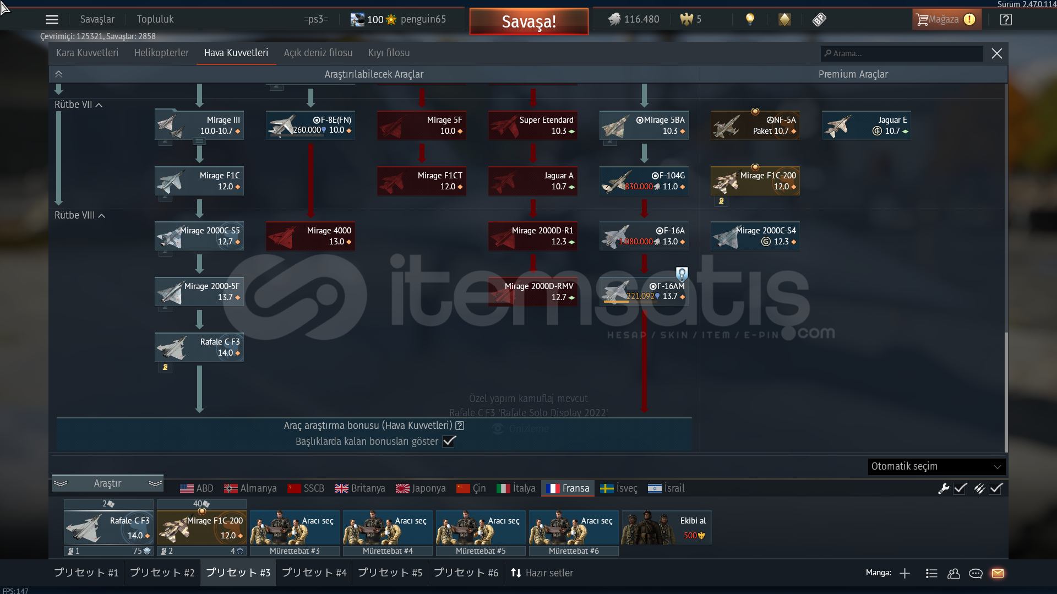This screenshot has height=594, width=1057.
Task: Switch to Helikopterler tab
Action: point(161,53)
